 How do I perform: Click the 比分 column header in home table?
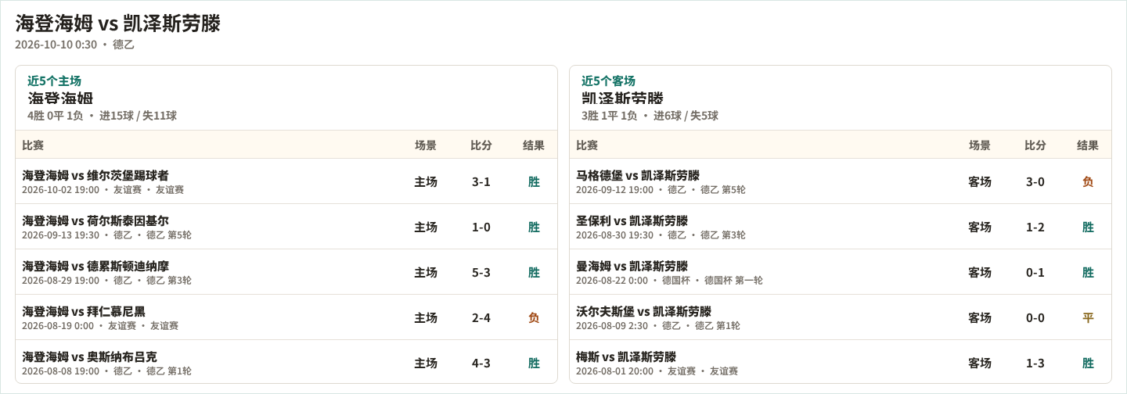pyautogui.click(x=481, y=145)
